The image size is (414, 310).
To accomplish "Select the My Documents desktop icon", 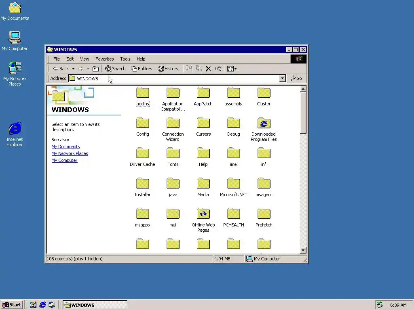I will [x=15, y=11].
